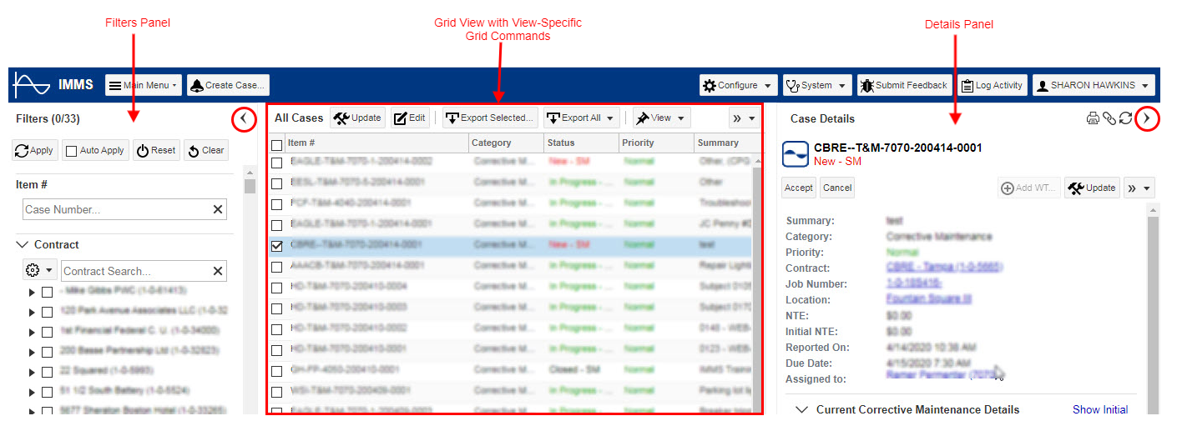Collapse the Contract filter section
The image size is (1177, 431).
click(x=22, y=245)
